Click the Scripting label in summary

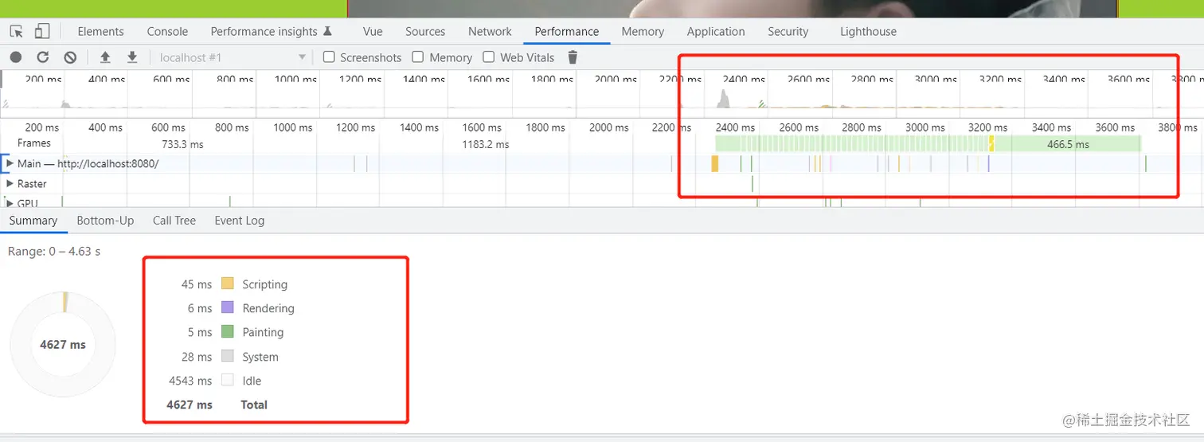click(265, 284)
